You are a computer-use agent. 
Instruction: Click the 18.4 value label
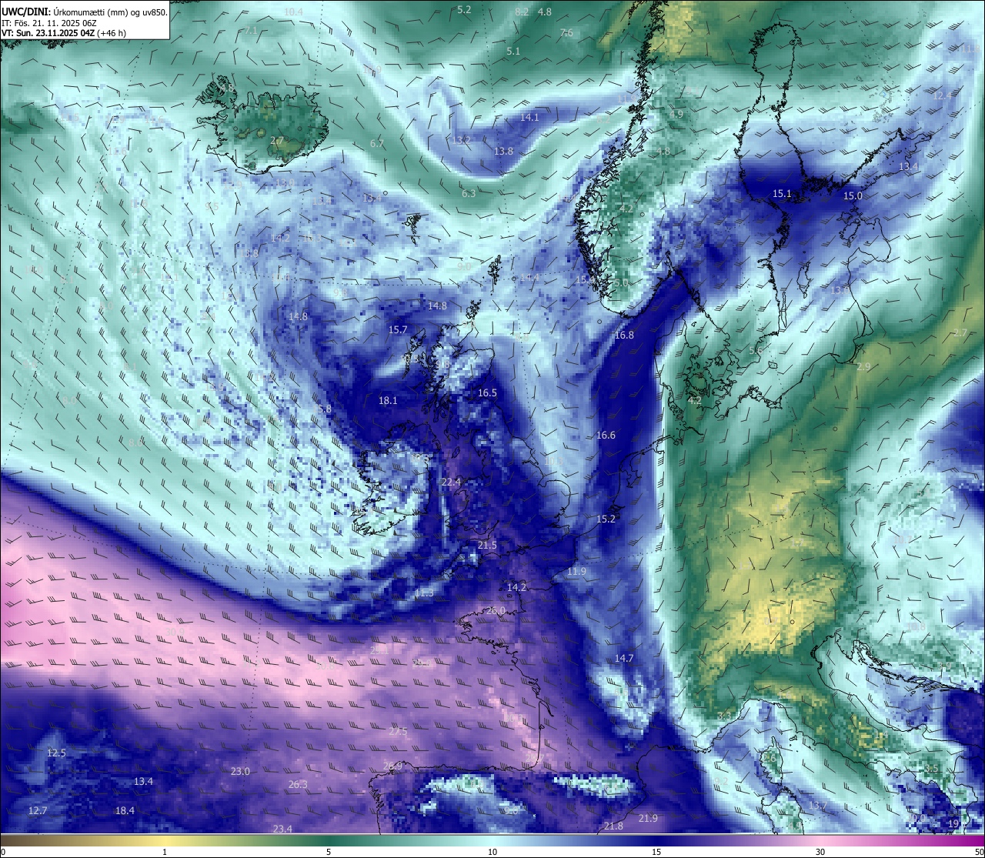[x=125, y=810]
